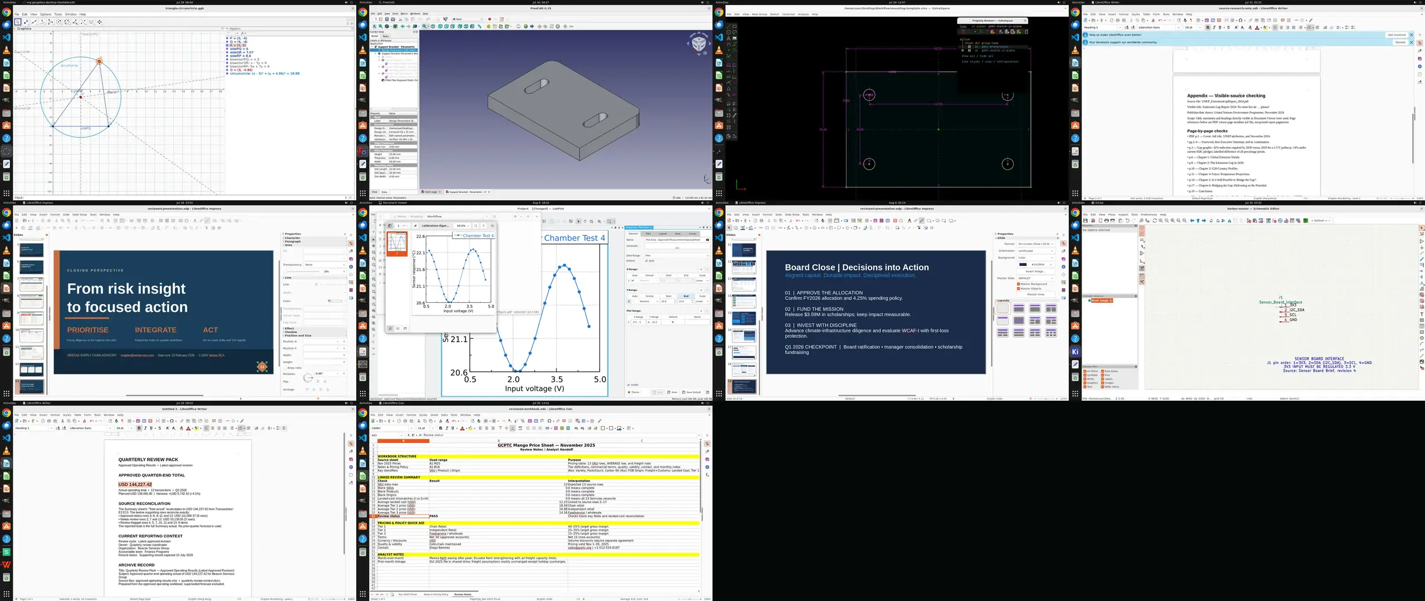1425x601 pixels.
Task: Click the Master View button in Impress
Action: (1035, 294)
